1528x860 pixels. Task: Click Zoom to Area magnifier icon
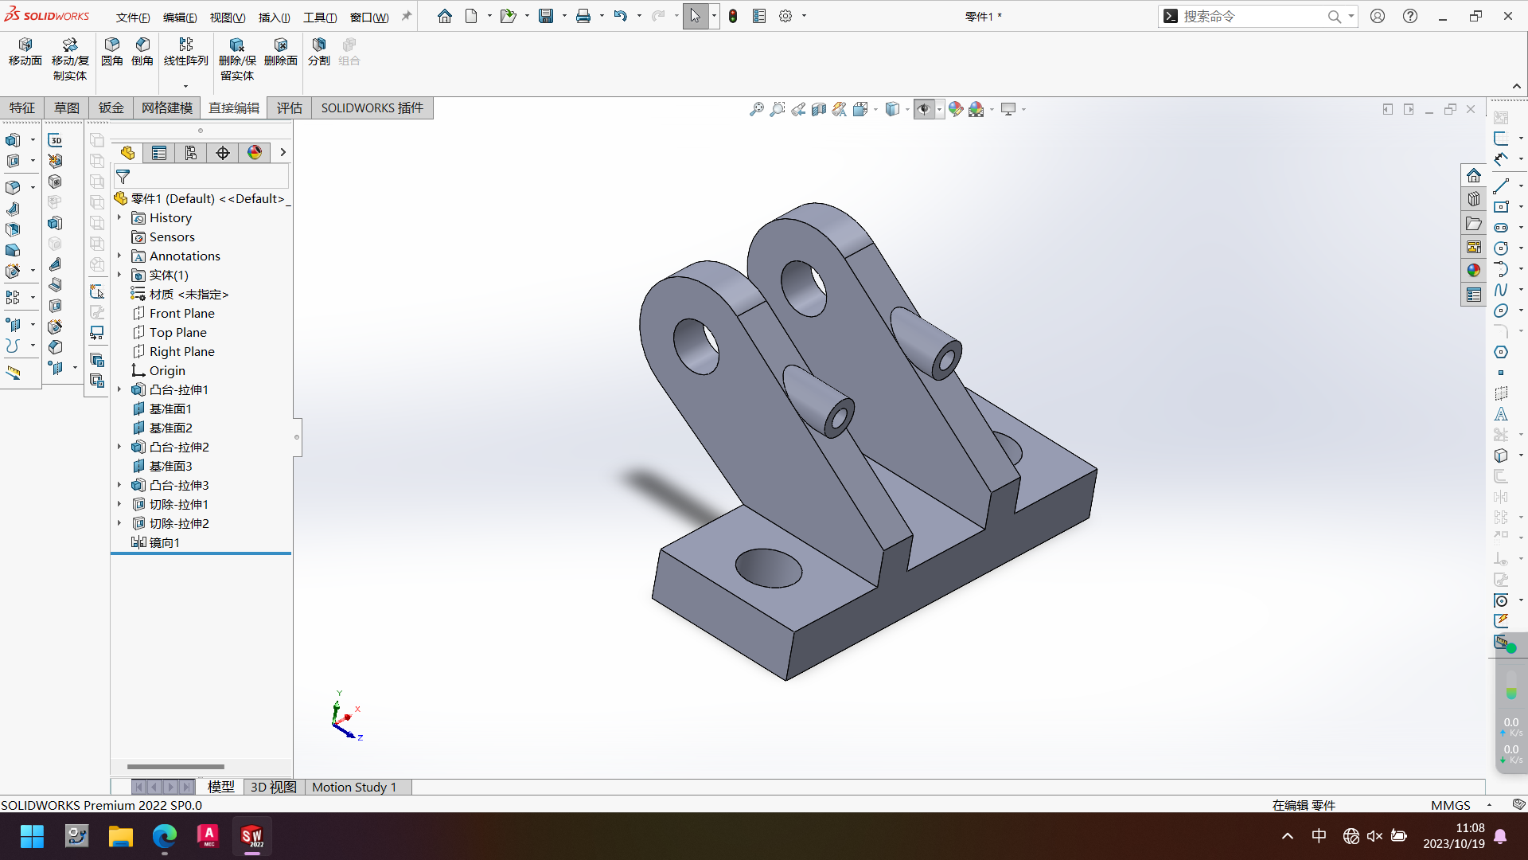pyautogui.click(x=778, y=109)
